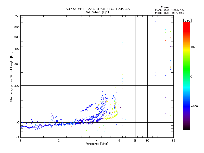Click the x-axis tick label '10'
Image resolution: width=204 pixels, height=153 pixels.
coord(147,141)
